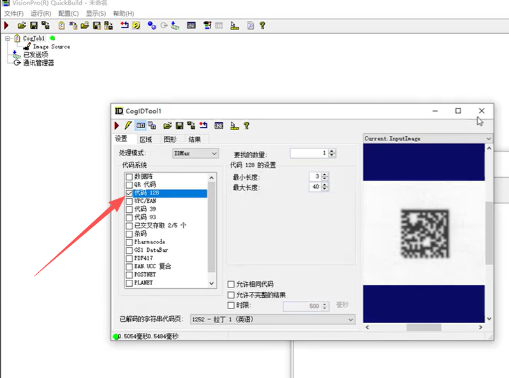Screen dimensions: 509x378
Task: Check the 允许相同代码 option
Action: coord(231,284)
